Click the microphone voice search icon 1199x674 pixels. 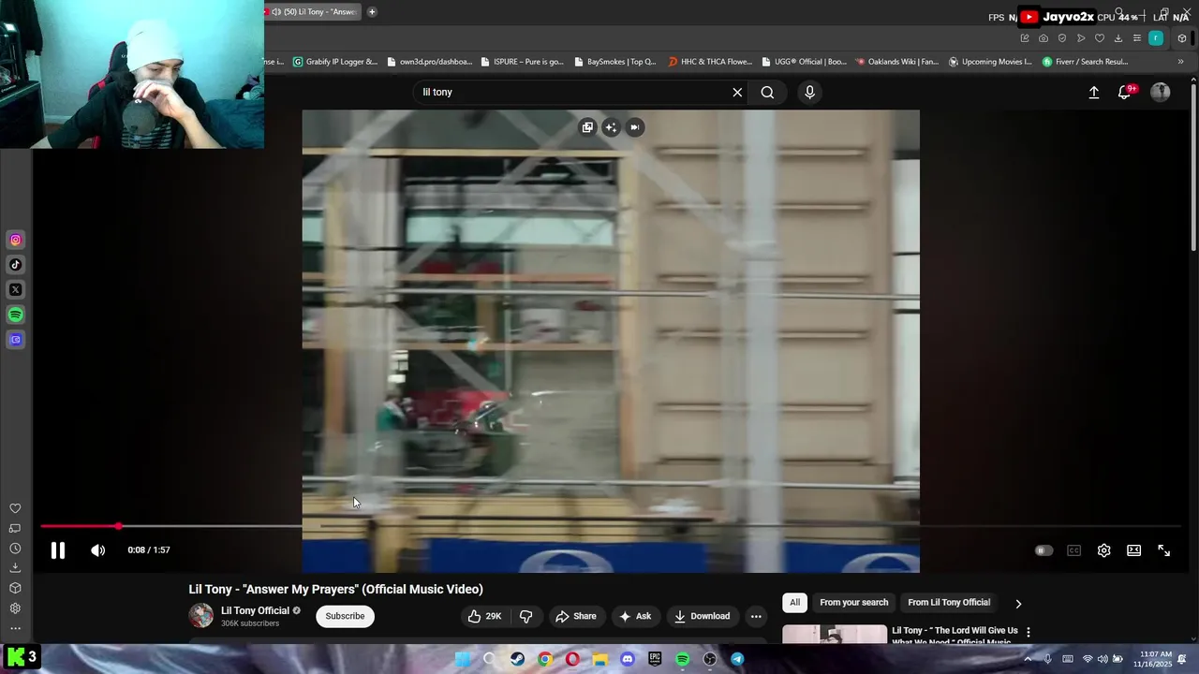click(x=809, y=92)
